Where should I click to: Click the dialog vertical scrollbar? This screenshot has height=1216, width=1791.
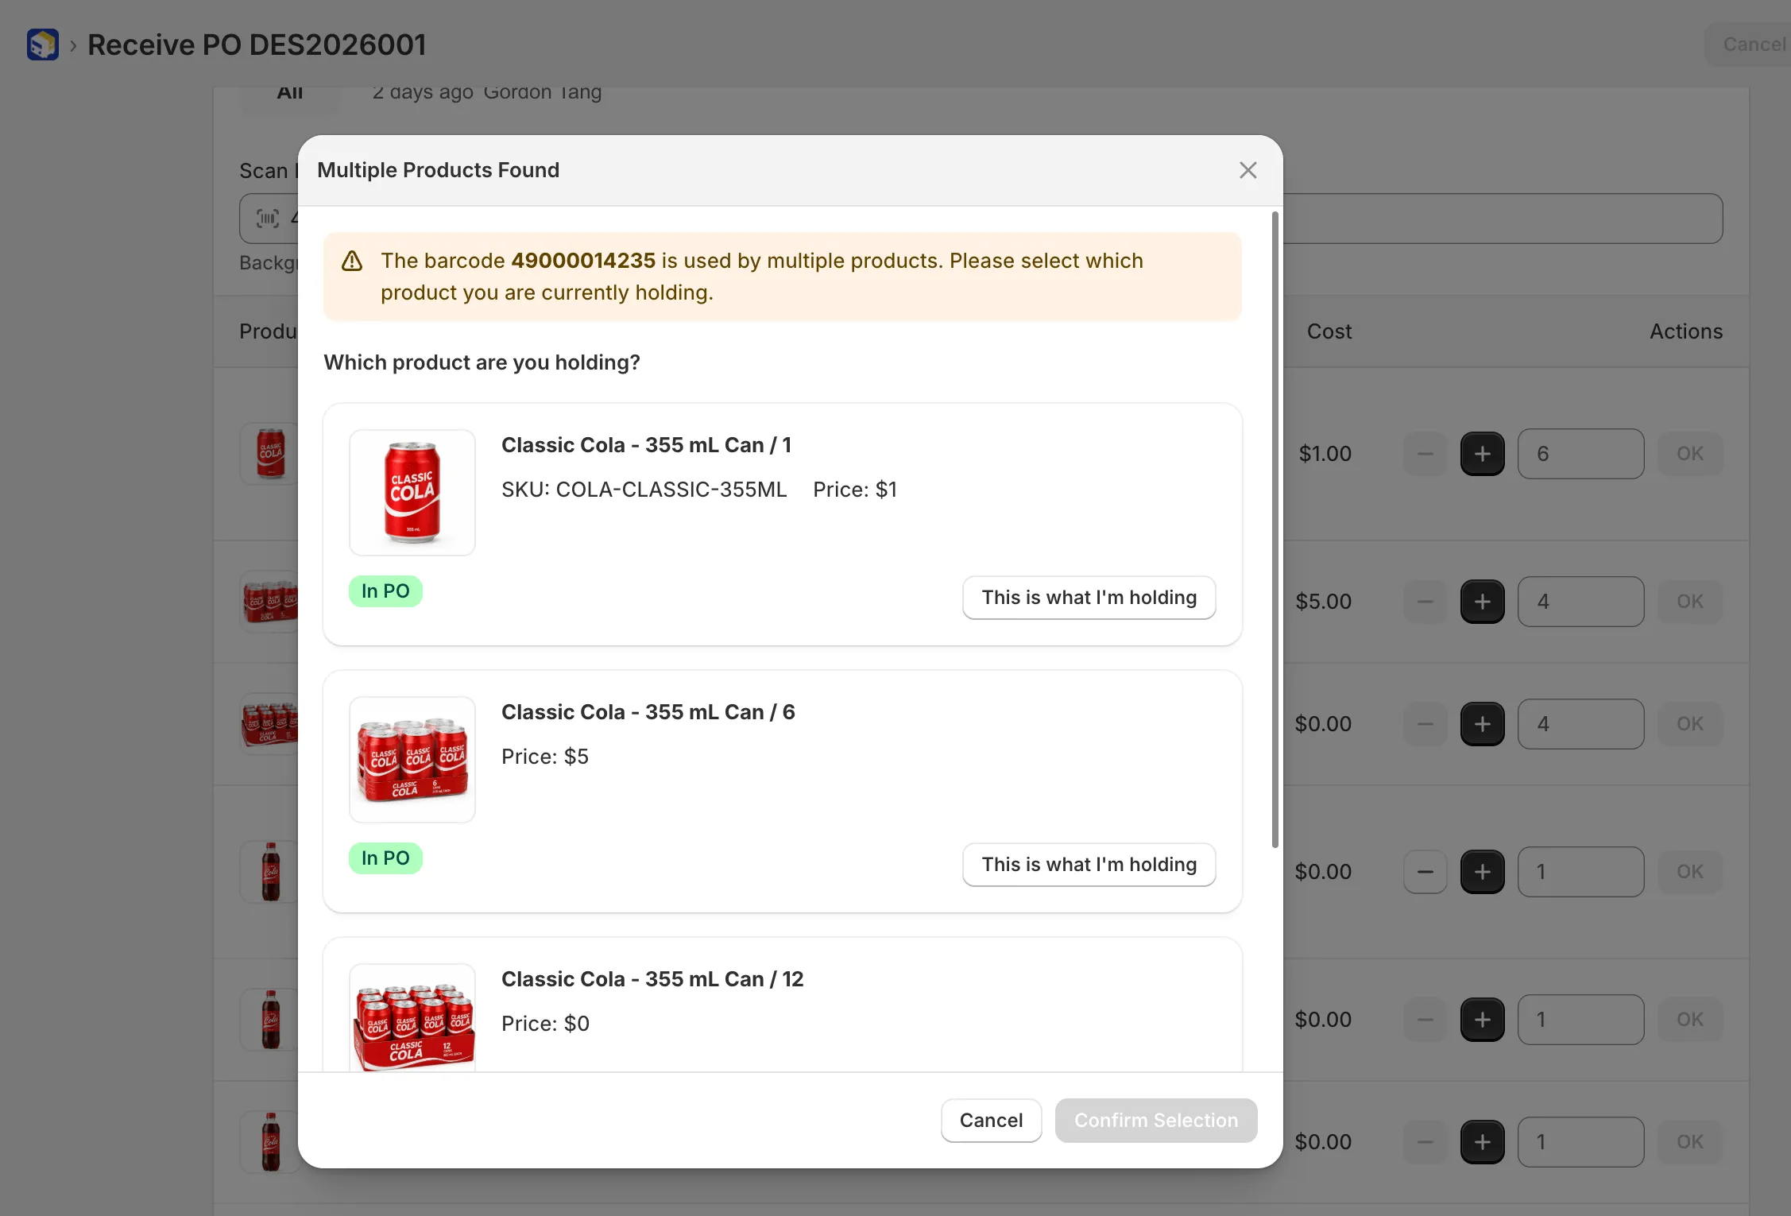click(x=1275, y=530)
